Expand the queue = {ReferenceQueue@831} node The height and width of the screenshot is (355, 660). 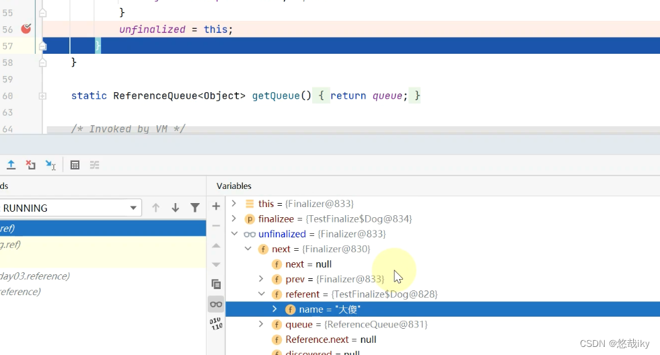point(261,324)
